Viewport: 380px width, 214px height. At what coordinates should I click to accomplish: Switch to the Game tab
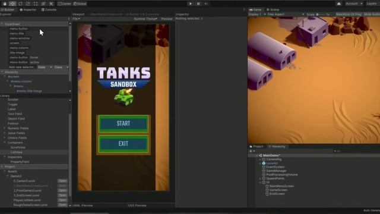click(255, 10)
